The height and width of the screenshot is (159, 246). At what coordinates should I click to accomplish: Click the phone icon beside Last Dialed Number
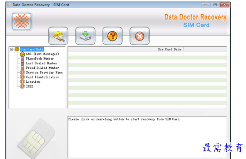coord(23,63)
